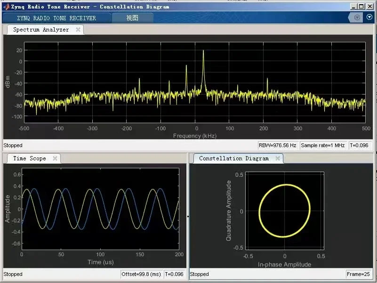Click the Time Scope T=0.096 status
Screen dimensions: 377x283
click(174, 274)
